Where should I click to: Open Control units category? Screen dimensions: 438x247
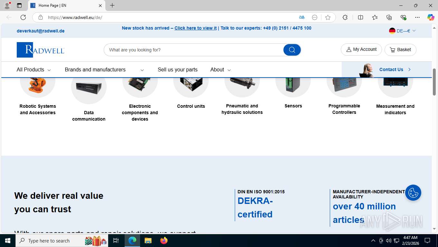coord(191,106)
